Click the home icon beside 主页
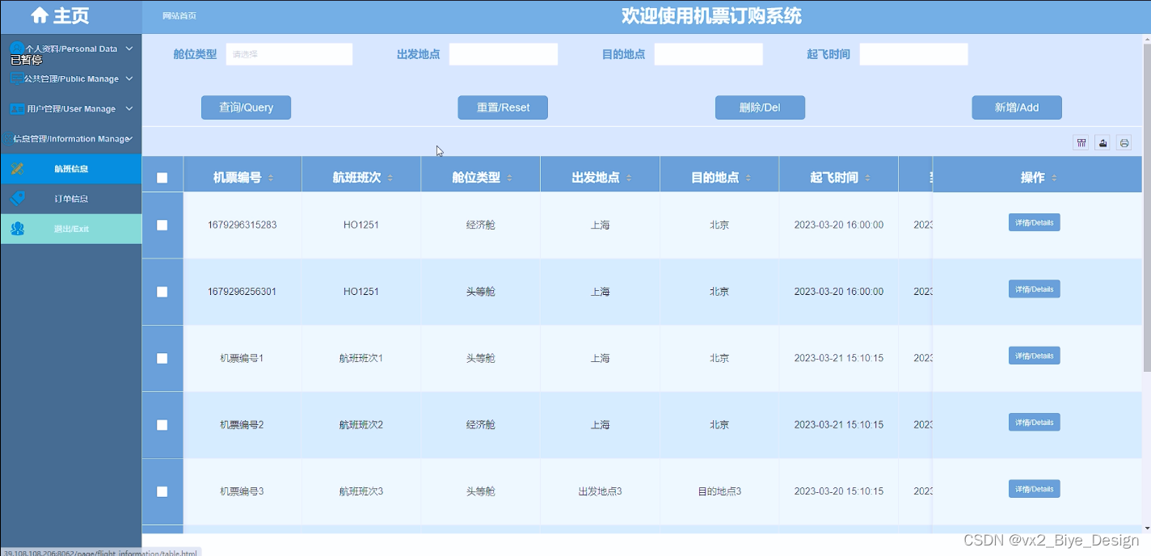Screen dimensions: 1151x556 tap(40, 15)
